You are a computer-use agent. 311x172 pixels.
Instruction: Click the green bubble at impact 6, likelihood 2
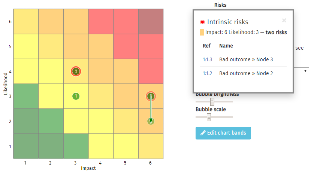click(x=151, y=121)
